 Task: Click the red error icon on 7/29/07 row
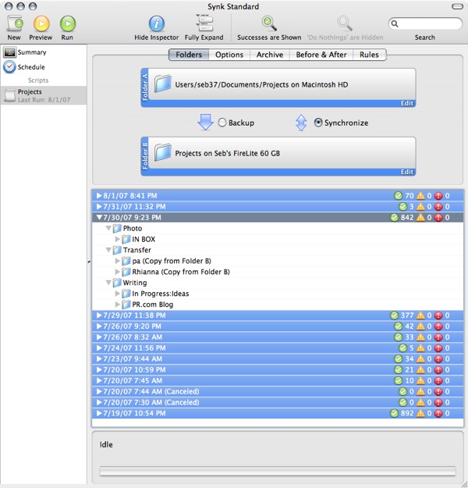point(438,315)
